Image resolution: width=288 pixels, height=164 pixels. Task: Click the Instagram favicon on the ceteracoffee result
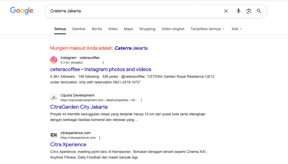[x=54, y=60]
